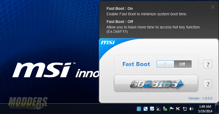
Task: Click the MSI logo in utility panel
Action: point(108,43)
